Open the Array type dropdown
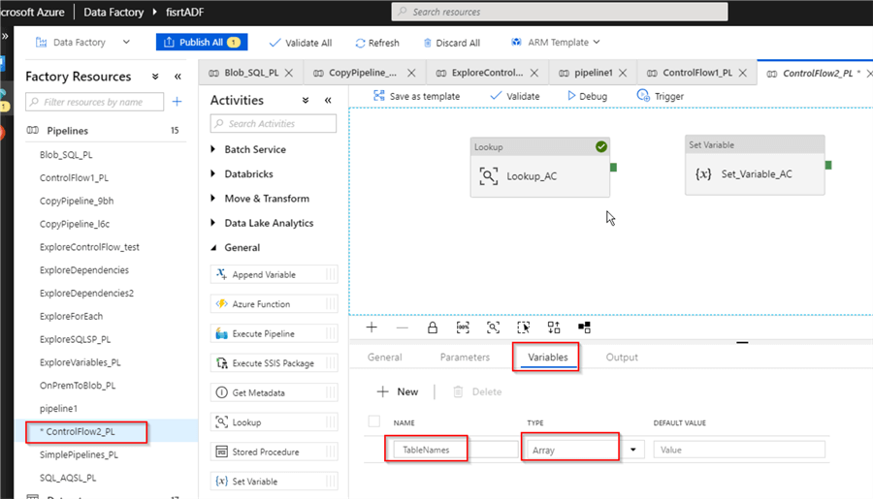The width and height of the screenshot is (873, 499). point(633,450)
